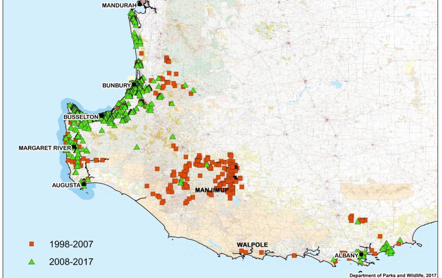The height and width of the screenshot is (278, 442).
Task: Click the easternmost green triangle near Albany
Action: coord(400,240)
